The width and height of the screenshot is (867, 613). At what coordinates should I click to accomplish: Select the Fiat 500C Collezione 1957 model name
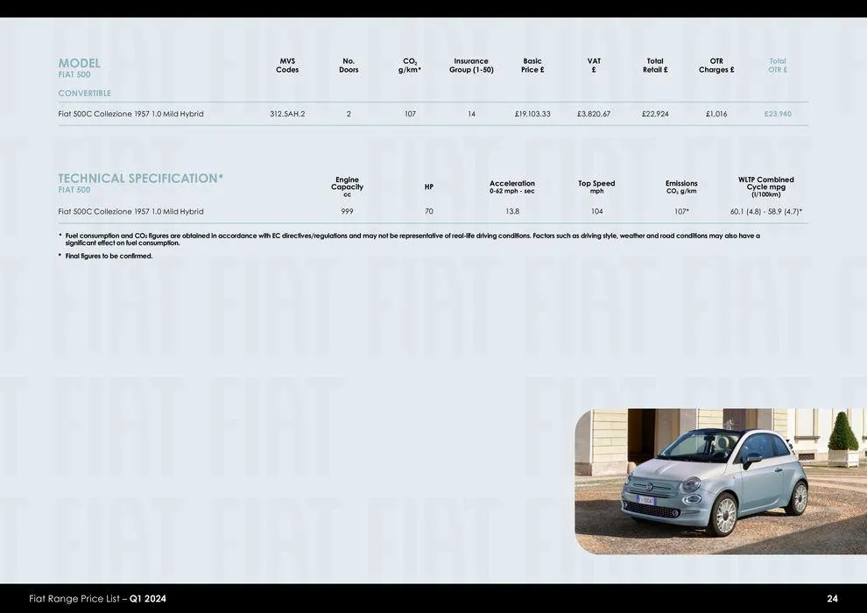[130, 112]
